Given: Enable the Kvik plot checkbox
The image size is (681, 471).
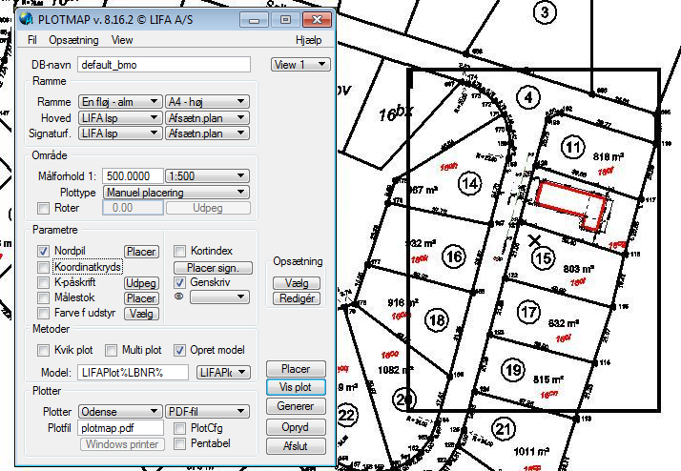Looking at the screenshot, I should click(x=43, y=350).
